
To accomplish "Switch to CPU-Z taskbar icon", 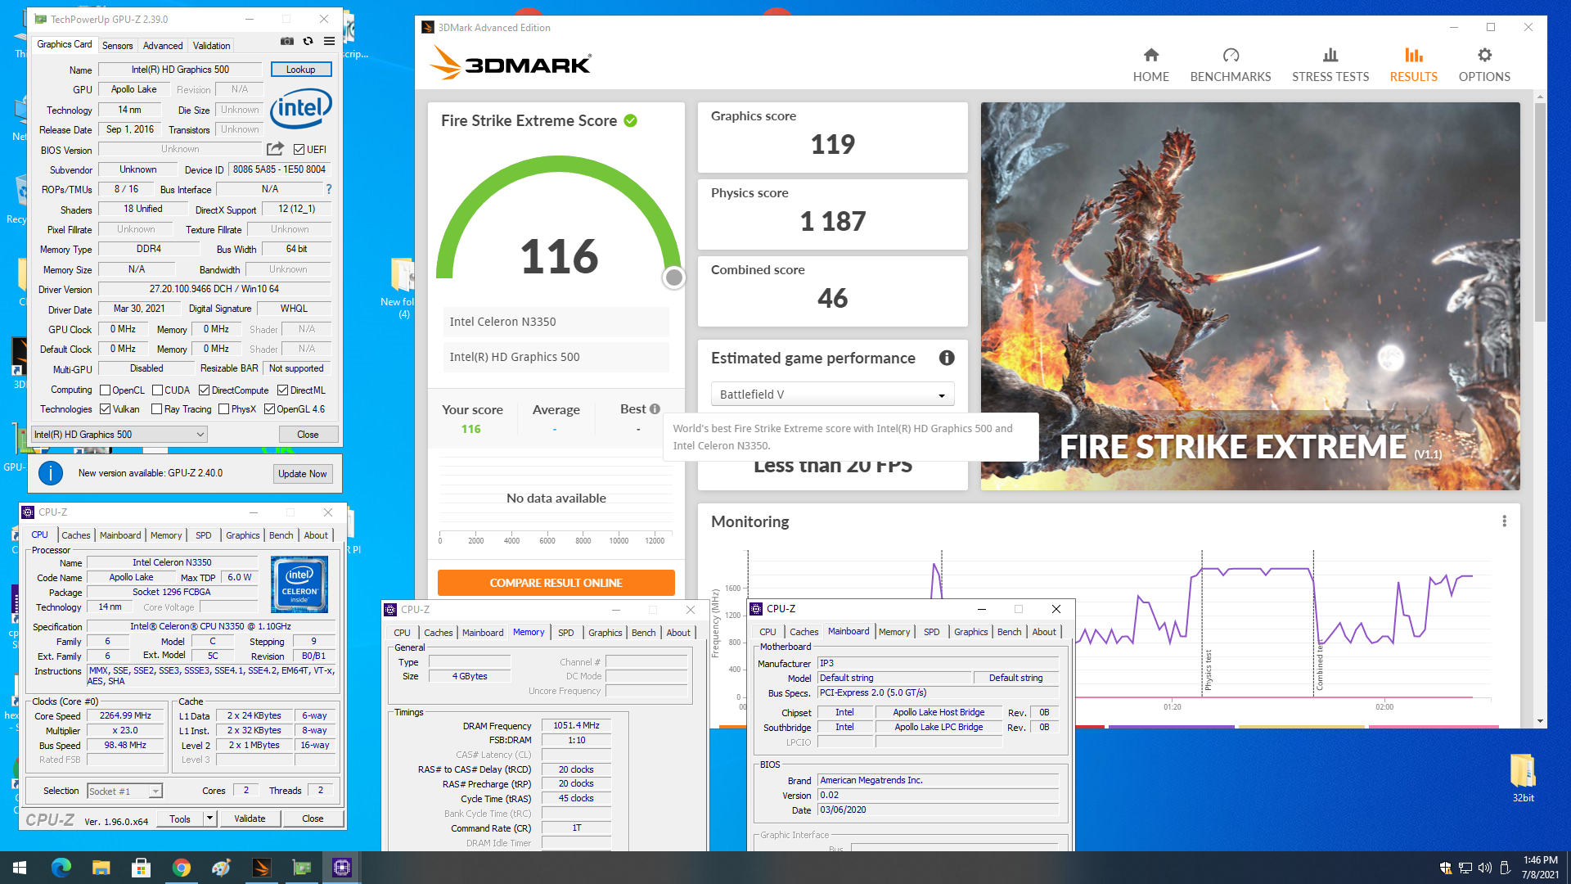I will point(342,868).
